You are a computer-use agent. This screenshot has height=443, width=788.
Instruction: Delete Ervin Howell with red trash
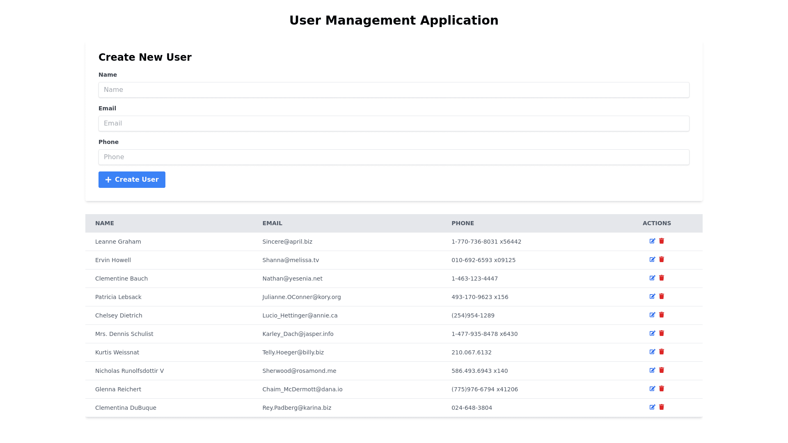(x=662, y=260)
